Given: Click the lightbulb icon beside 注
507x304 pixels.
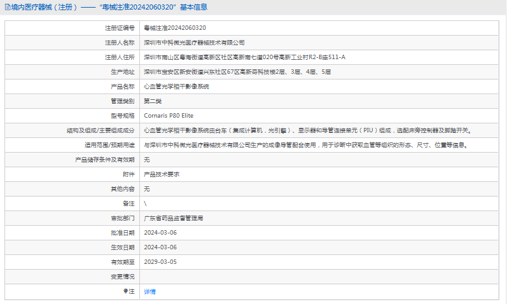Looking at the screenshot, I should coord(125,291).
